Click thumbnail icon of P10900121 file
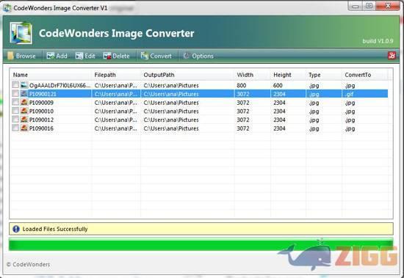This screenshot has height=278, width=404. [x=24, y=93]
